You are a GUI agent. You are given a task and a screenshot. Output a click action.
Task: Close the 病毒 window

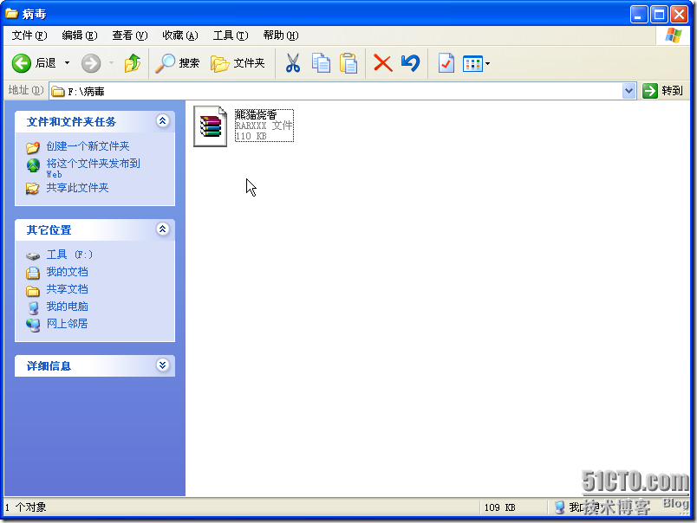tap(679, 15)
